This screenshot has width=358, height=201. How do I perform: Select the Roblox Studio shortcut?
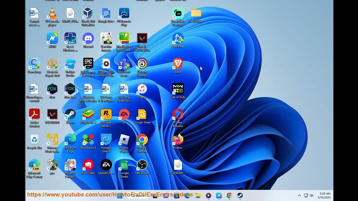tap(70, 68)
